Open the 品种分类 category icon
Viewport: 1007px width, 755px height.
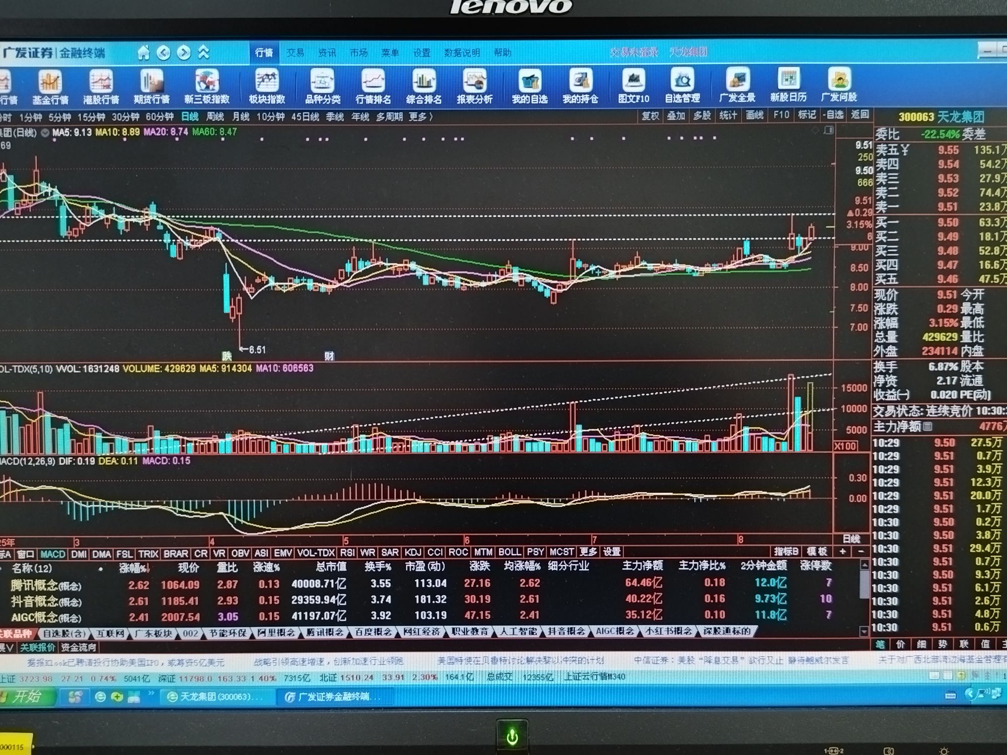click(x=323, y=88)
